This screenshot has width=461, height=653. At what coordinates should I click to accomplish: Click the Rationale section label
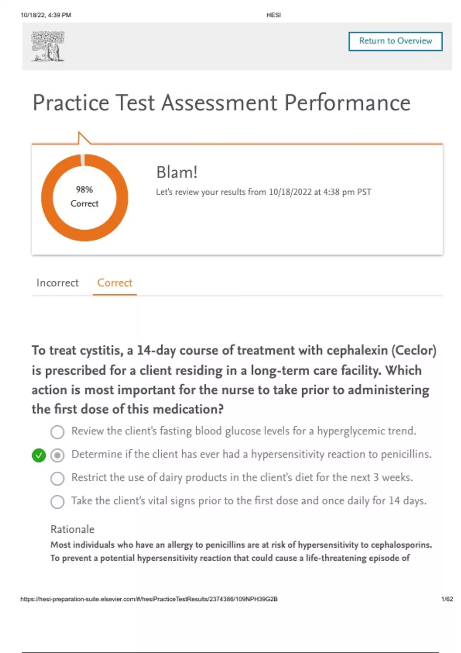click(72, 529)
